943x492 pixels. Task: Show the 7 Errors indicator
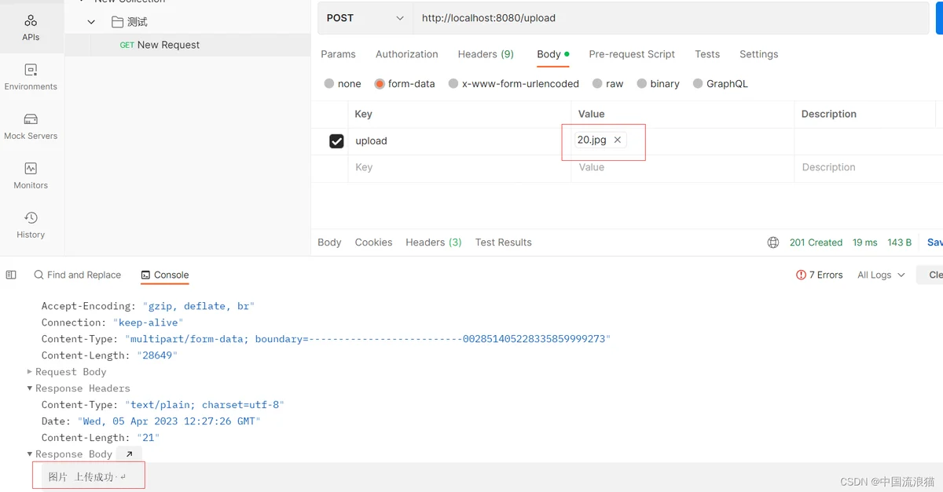click(x=820, y=275)
